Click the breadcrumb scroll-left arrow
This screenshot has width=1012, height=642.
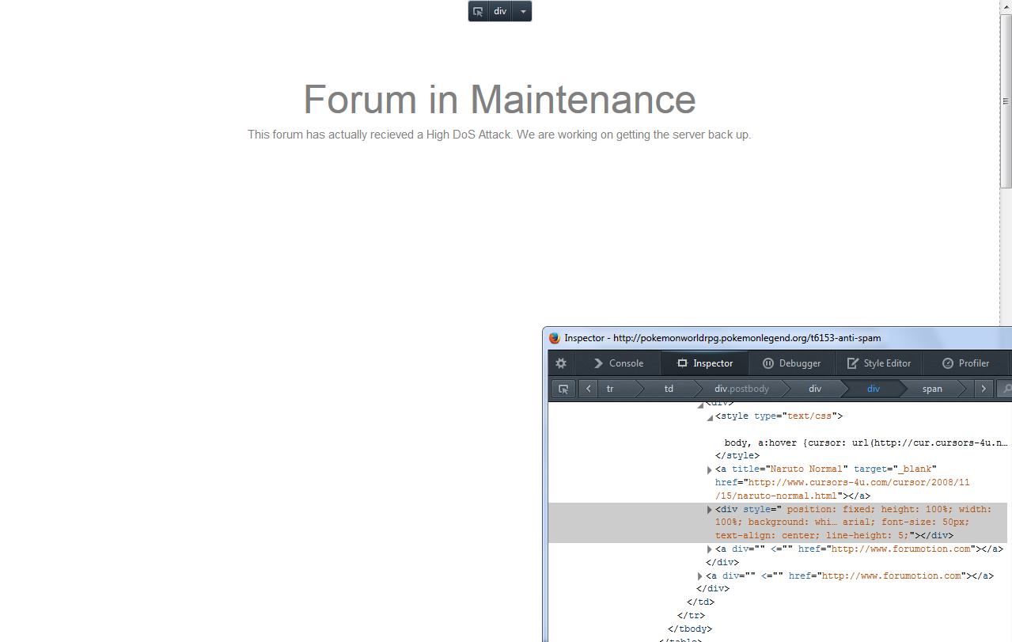(589, 389)
